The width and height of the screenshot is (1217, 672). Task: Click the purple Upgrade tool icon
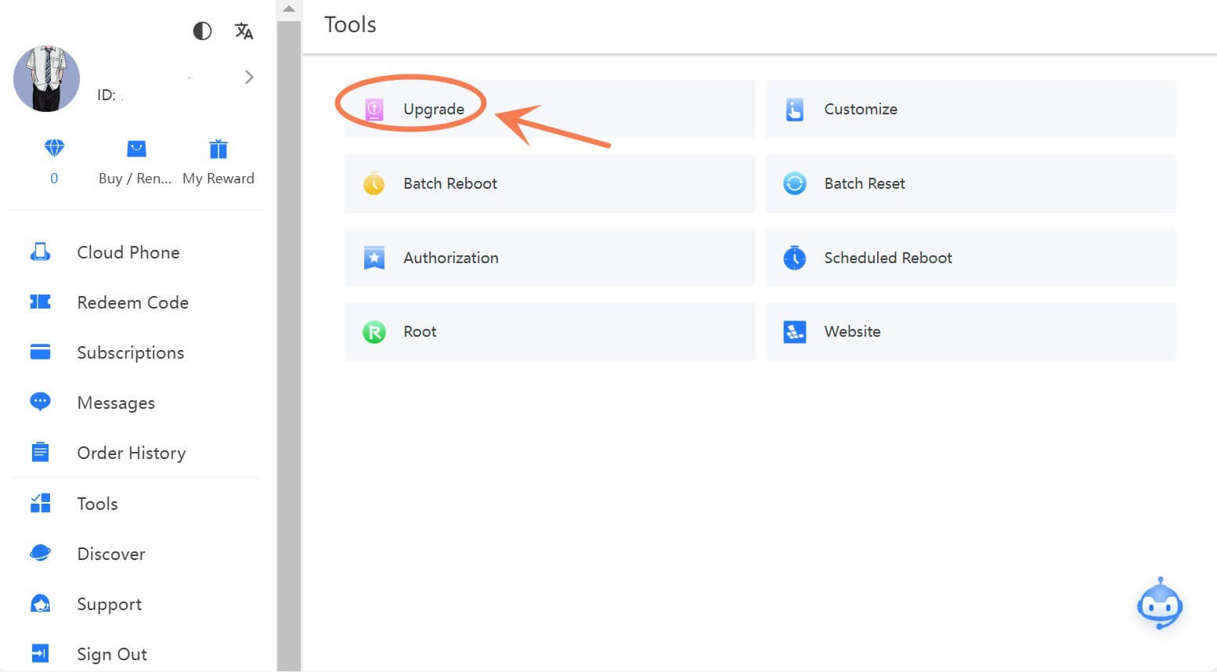tap(374, 110)
